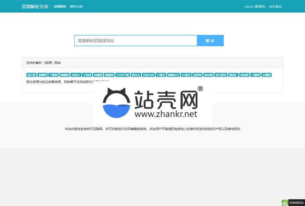Choose the 百度文库 site tag
The width and height of the screenshot is (305, 206).
click(x=148, y=75)
